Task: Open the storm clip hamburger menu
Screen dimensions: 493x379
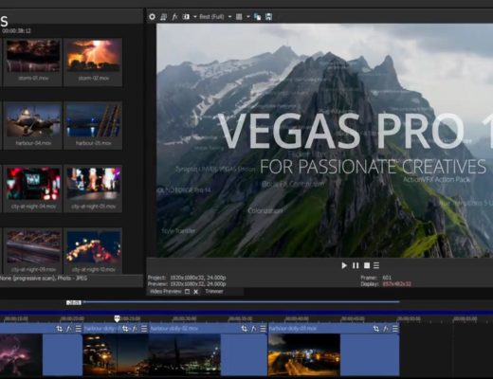Action: pyautogui.click(x=78, y=329)
